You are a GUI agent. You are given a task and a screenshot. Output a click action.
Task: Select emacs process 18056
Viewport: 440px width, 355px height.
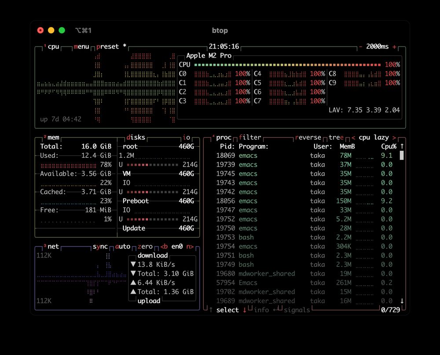click(x=304, y=201)
